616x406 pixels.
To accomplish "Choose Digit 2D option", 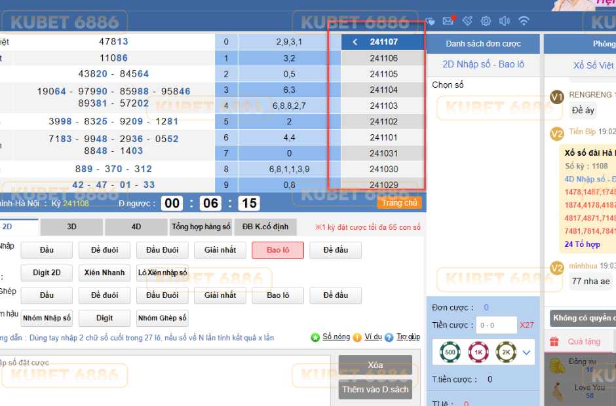I will coord(47,273).
